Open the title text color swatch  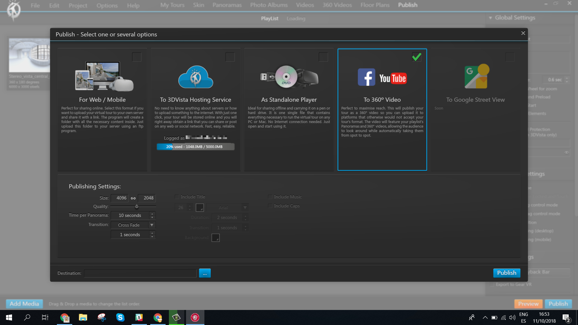(200, 208)
